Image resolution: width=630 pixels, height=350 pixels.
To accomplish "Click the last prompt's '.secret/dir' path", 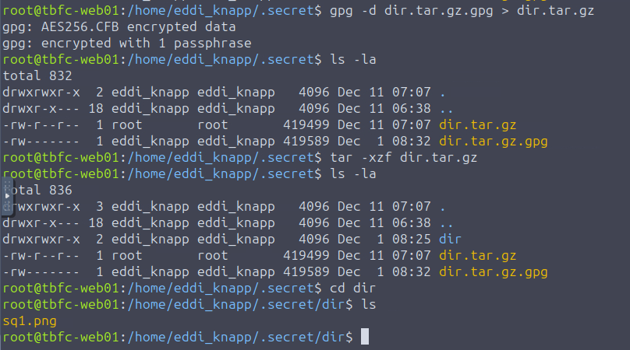I will (305, 337).
